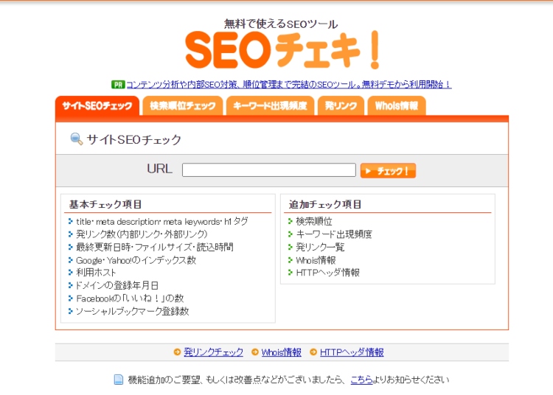Screen dimensions: 553x395
Task: Click the orange arrow icon before 発リンクチェック
Action: 177,352
